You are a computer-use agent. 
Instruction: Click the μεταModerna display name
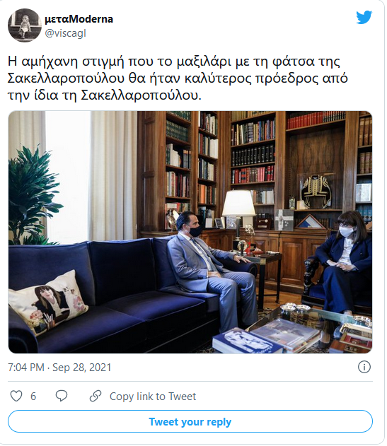point(79,19)
